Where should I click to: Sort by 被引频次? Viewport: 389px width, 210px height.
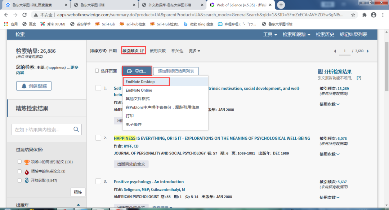click(x=134, y=51)
